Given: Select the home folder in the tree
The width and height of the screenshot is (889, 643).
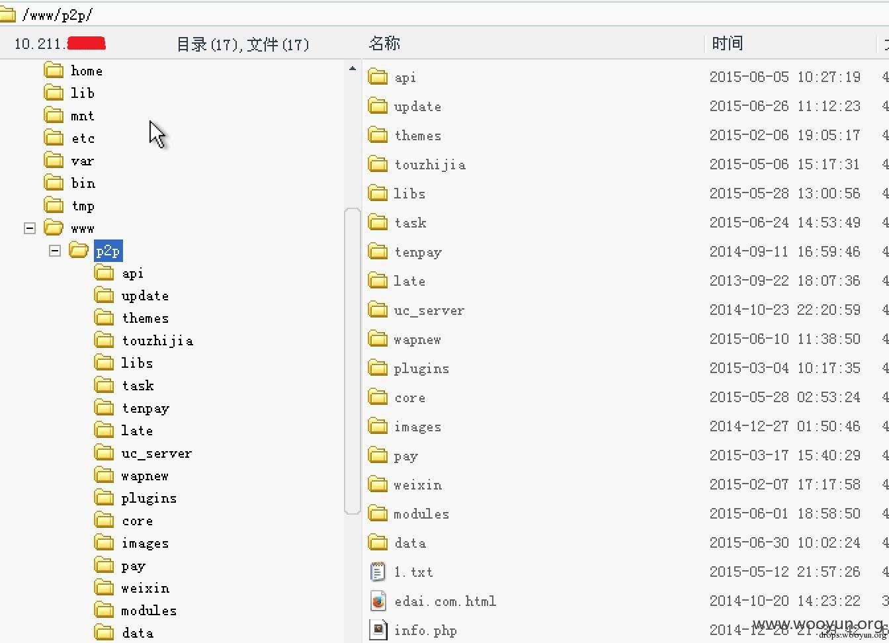Looking at the screenshot, I should (87, 71).
